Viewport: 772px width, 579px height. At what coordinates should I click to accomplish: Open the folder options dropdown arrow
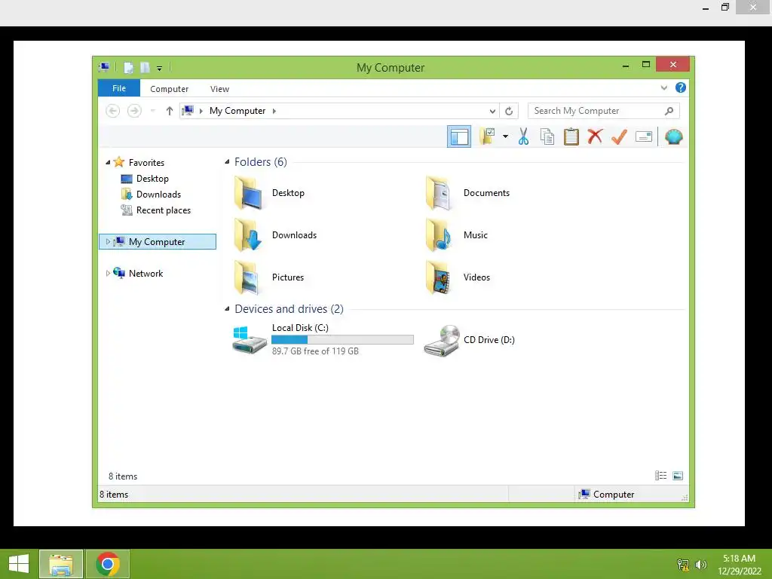(505, 136)
